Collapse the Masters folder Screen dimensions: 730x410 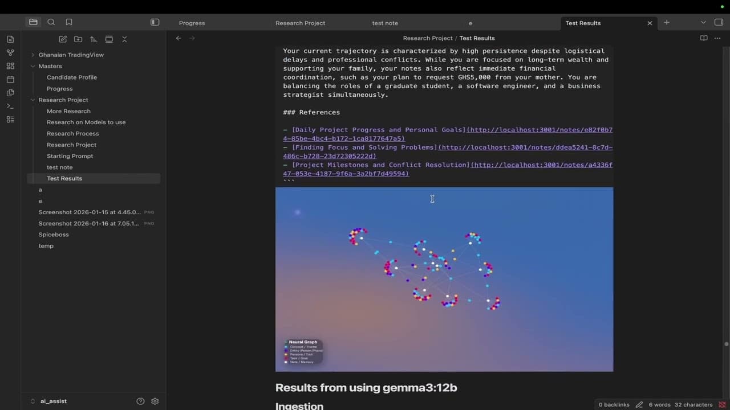33,66
